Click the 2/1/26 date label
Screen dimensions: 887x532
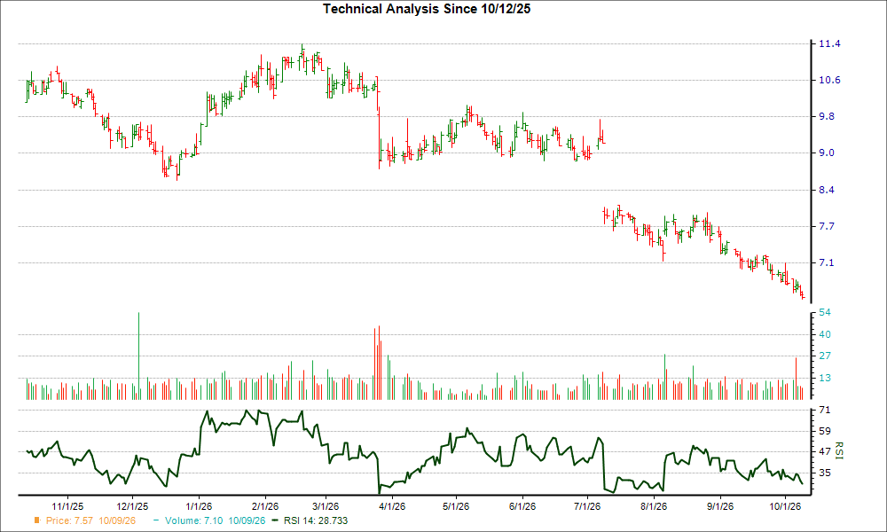coord(264,506)
